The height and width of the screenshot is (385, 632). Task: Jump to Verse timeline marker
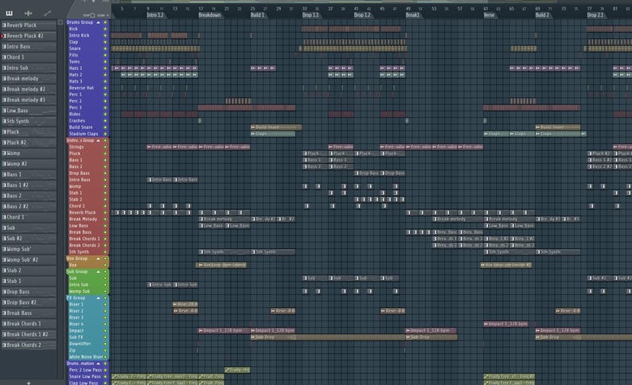[489, 15]
